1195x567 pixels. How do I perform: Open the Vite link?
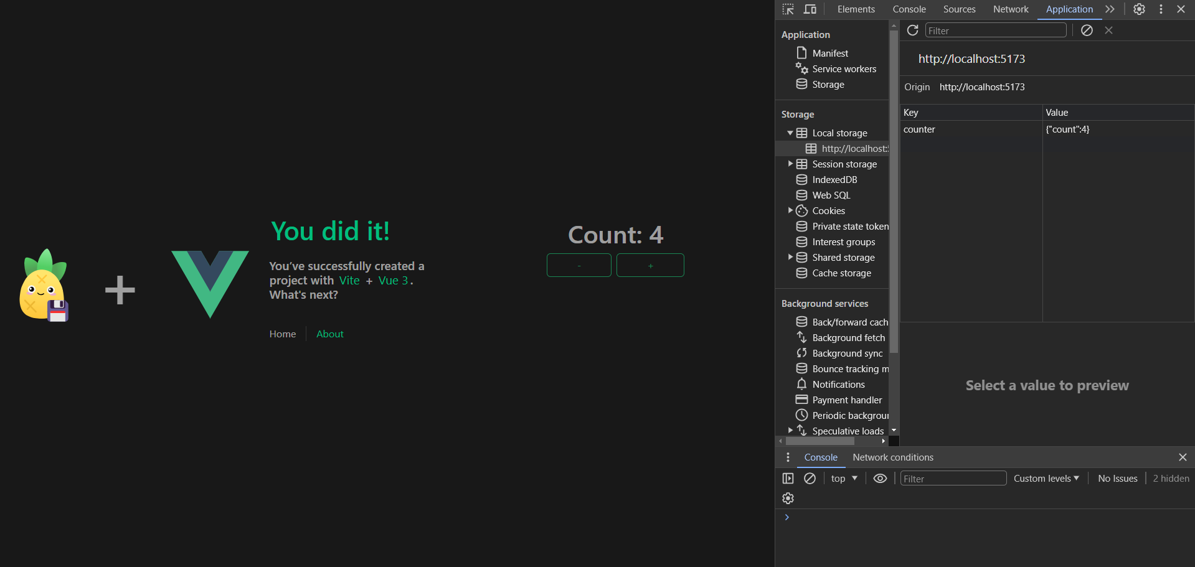pos(349,281)
